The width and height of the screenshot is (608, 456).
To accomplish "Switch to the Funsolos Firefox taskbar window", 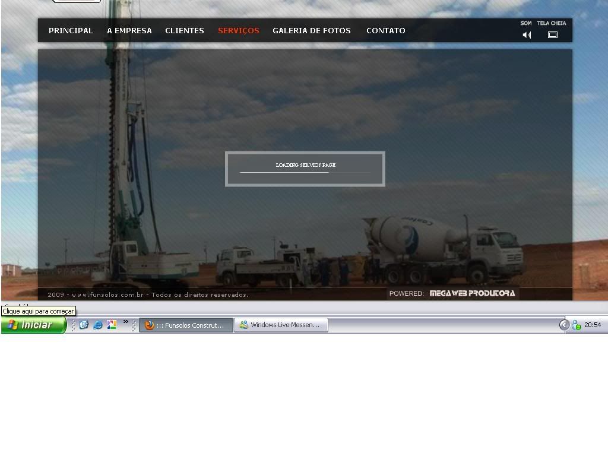I will point(186,325).
